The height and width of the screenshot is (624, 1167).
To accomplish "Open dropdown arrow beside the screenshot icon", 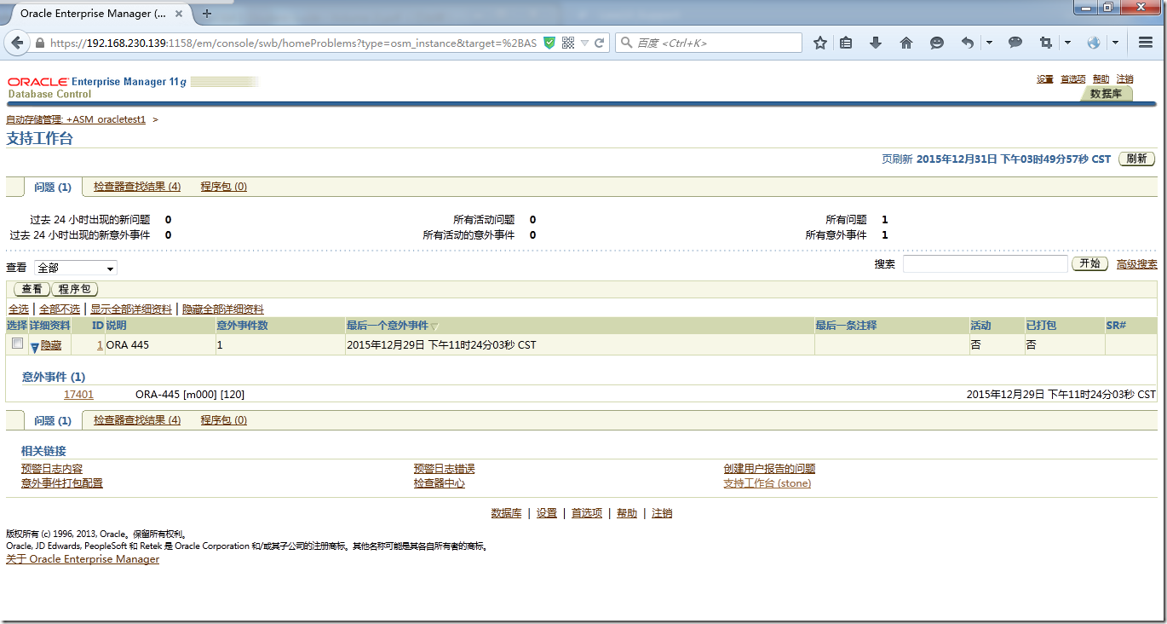I will (x=1067, y=43).
